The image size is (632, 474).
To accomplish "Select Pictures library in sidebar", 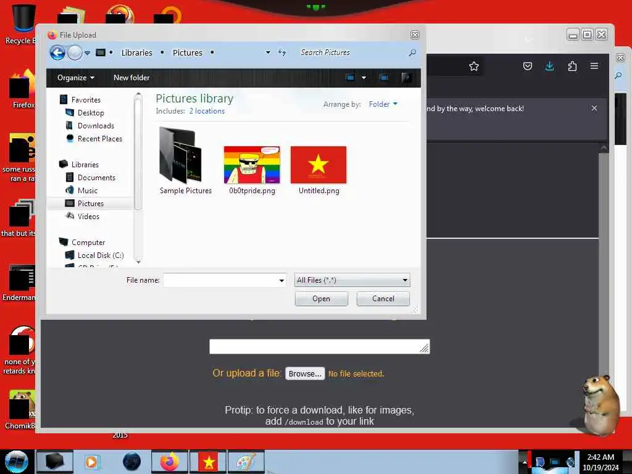I will [x=90, y=204].
